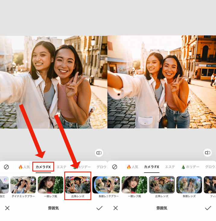Open the グロウ tab on the left screen

[102, 167]
